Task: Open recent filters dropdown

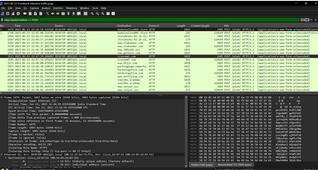Action: tap(311, 20)
